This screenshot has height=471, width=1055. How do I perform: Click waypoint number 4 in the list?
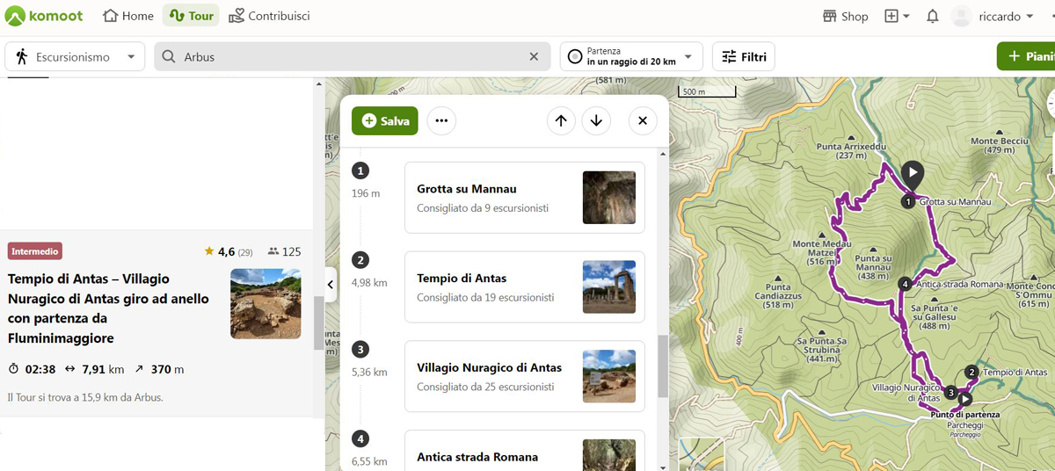(x=360, y=438)
